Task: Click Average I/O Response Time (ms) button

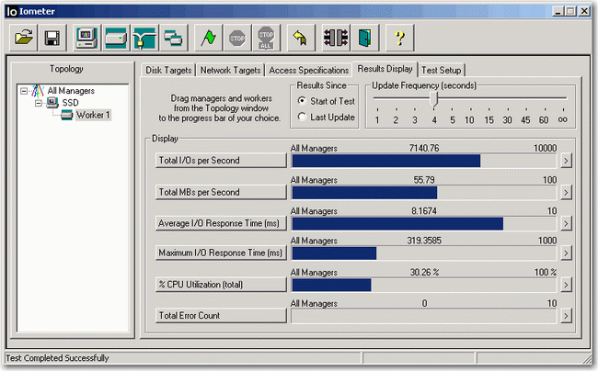Action: pyautogui.click(x=221, y=223)
